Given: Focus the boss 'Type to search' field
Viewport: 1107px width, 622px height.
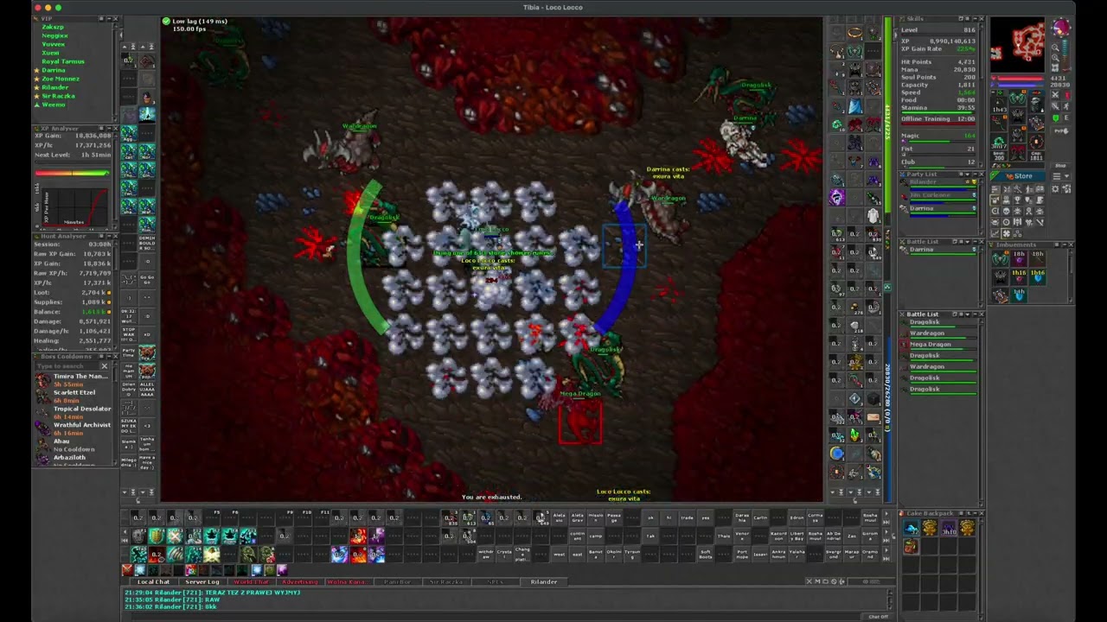Looking at the screenshot, I should [x=67, y=366].
